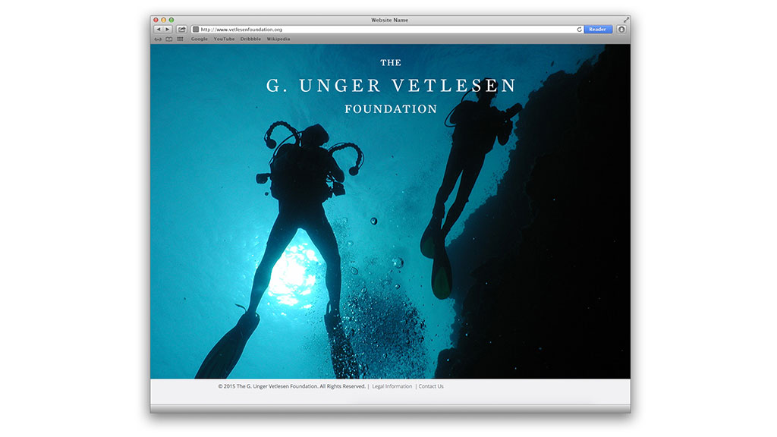
Task: Go forward using the forward navigation arrow
Action: click(167, 29)
